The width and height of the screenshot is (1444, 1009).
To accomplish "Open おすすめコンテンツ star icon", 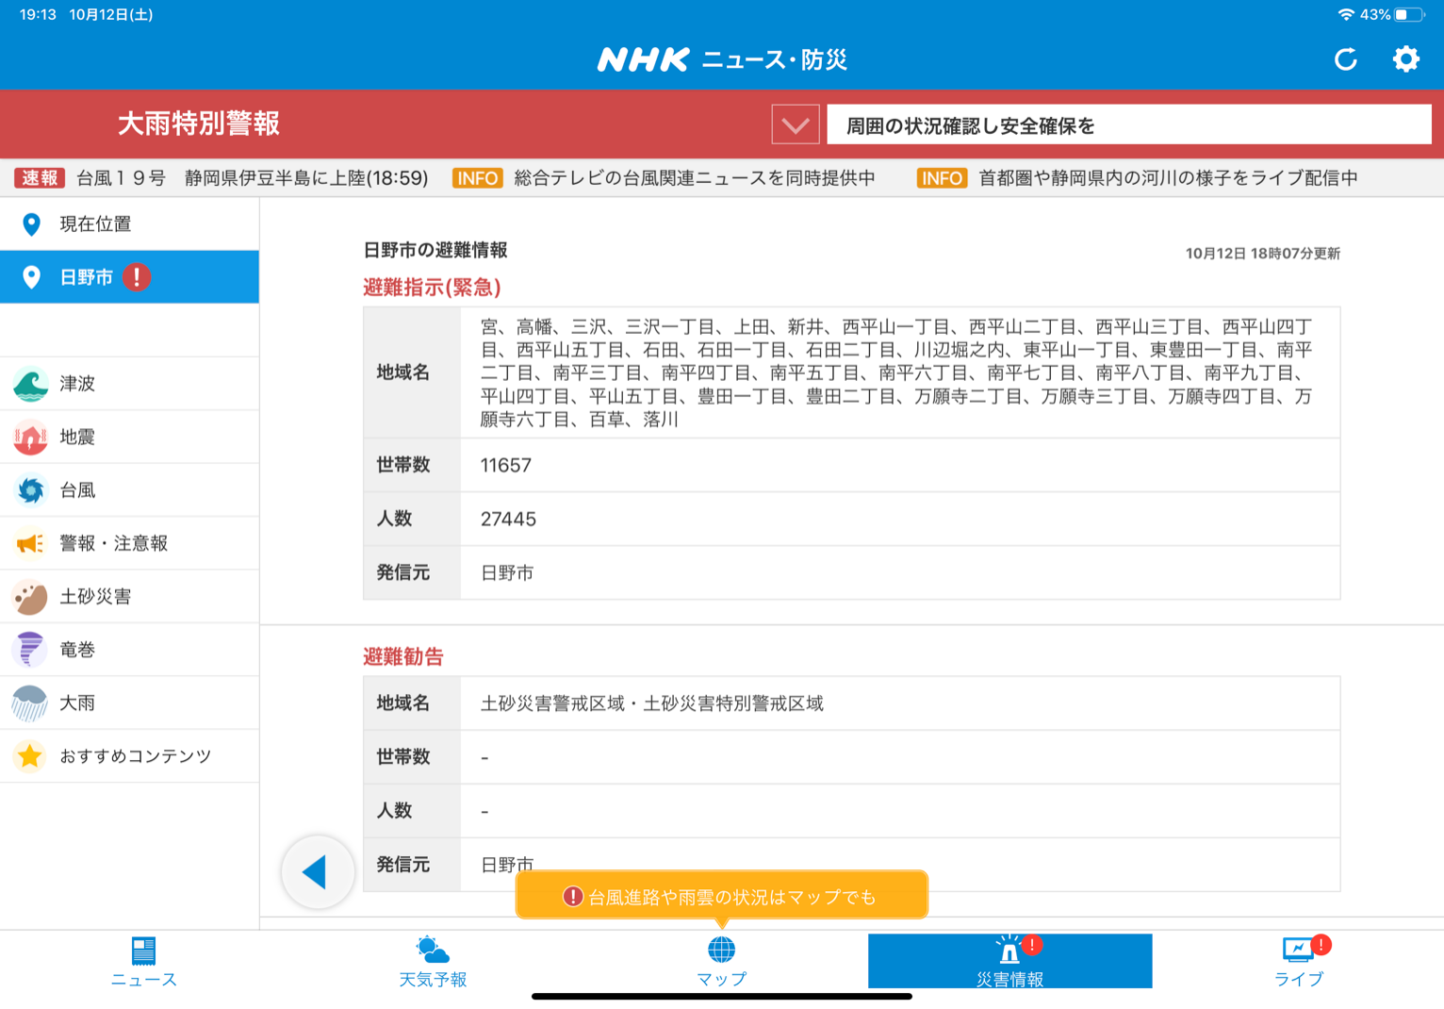I will click(x=30, y=756).
